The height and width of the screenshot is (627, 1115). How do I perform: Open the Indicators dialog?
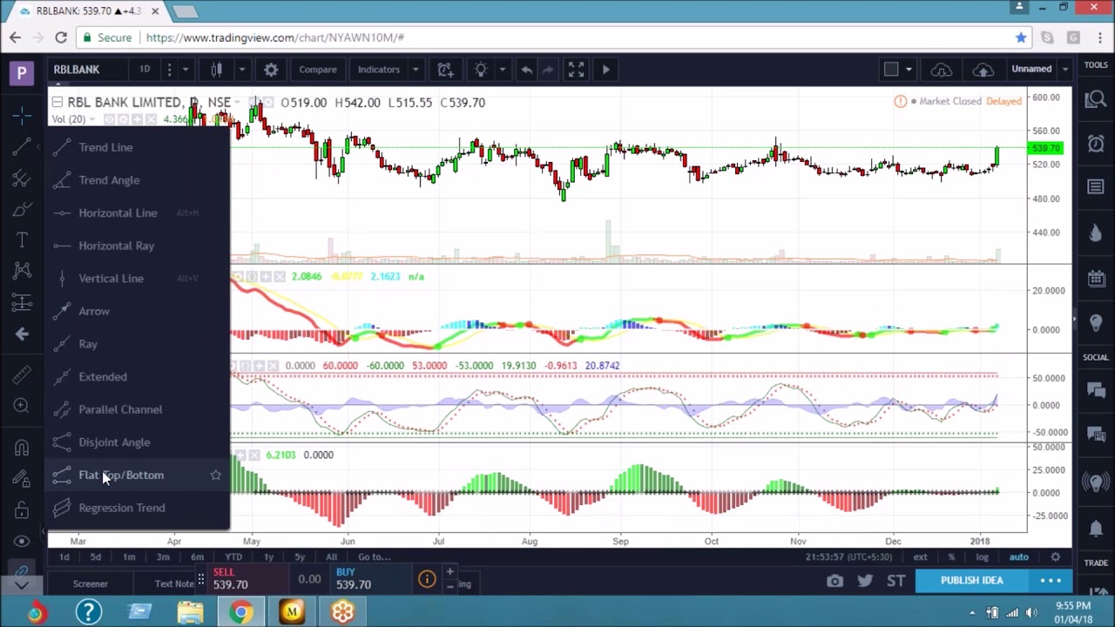378,70
